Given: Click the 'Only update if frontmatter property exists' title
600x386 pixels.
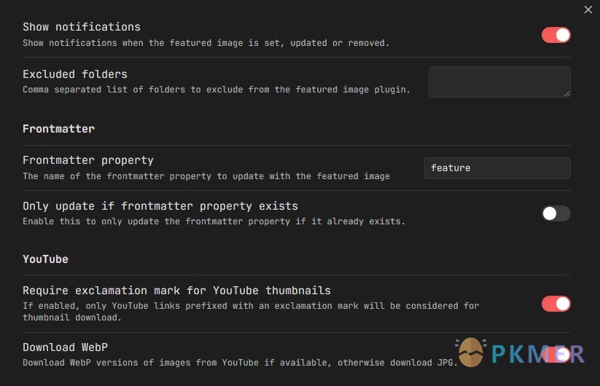Looking at the screenshot, I should click(x=160, y=206).
